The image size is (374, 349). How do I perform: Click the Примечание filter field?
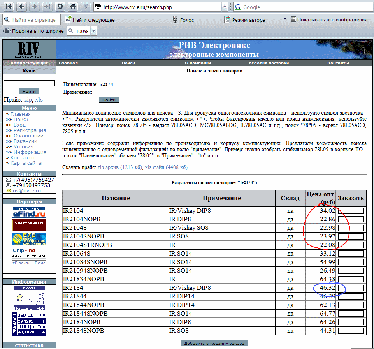tap(131, 92)
